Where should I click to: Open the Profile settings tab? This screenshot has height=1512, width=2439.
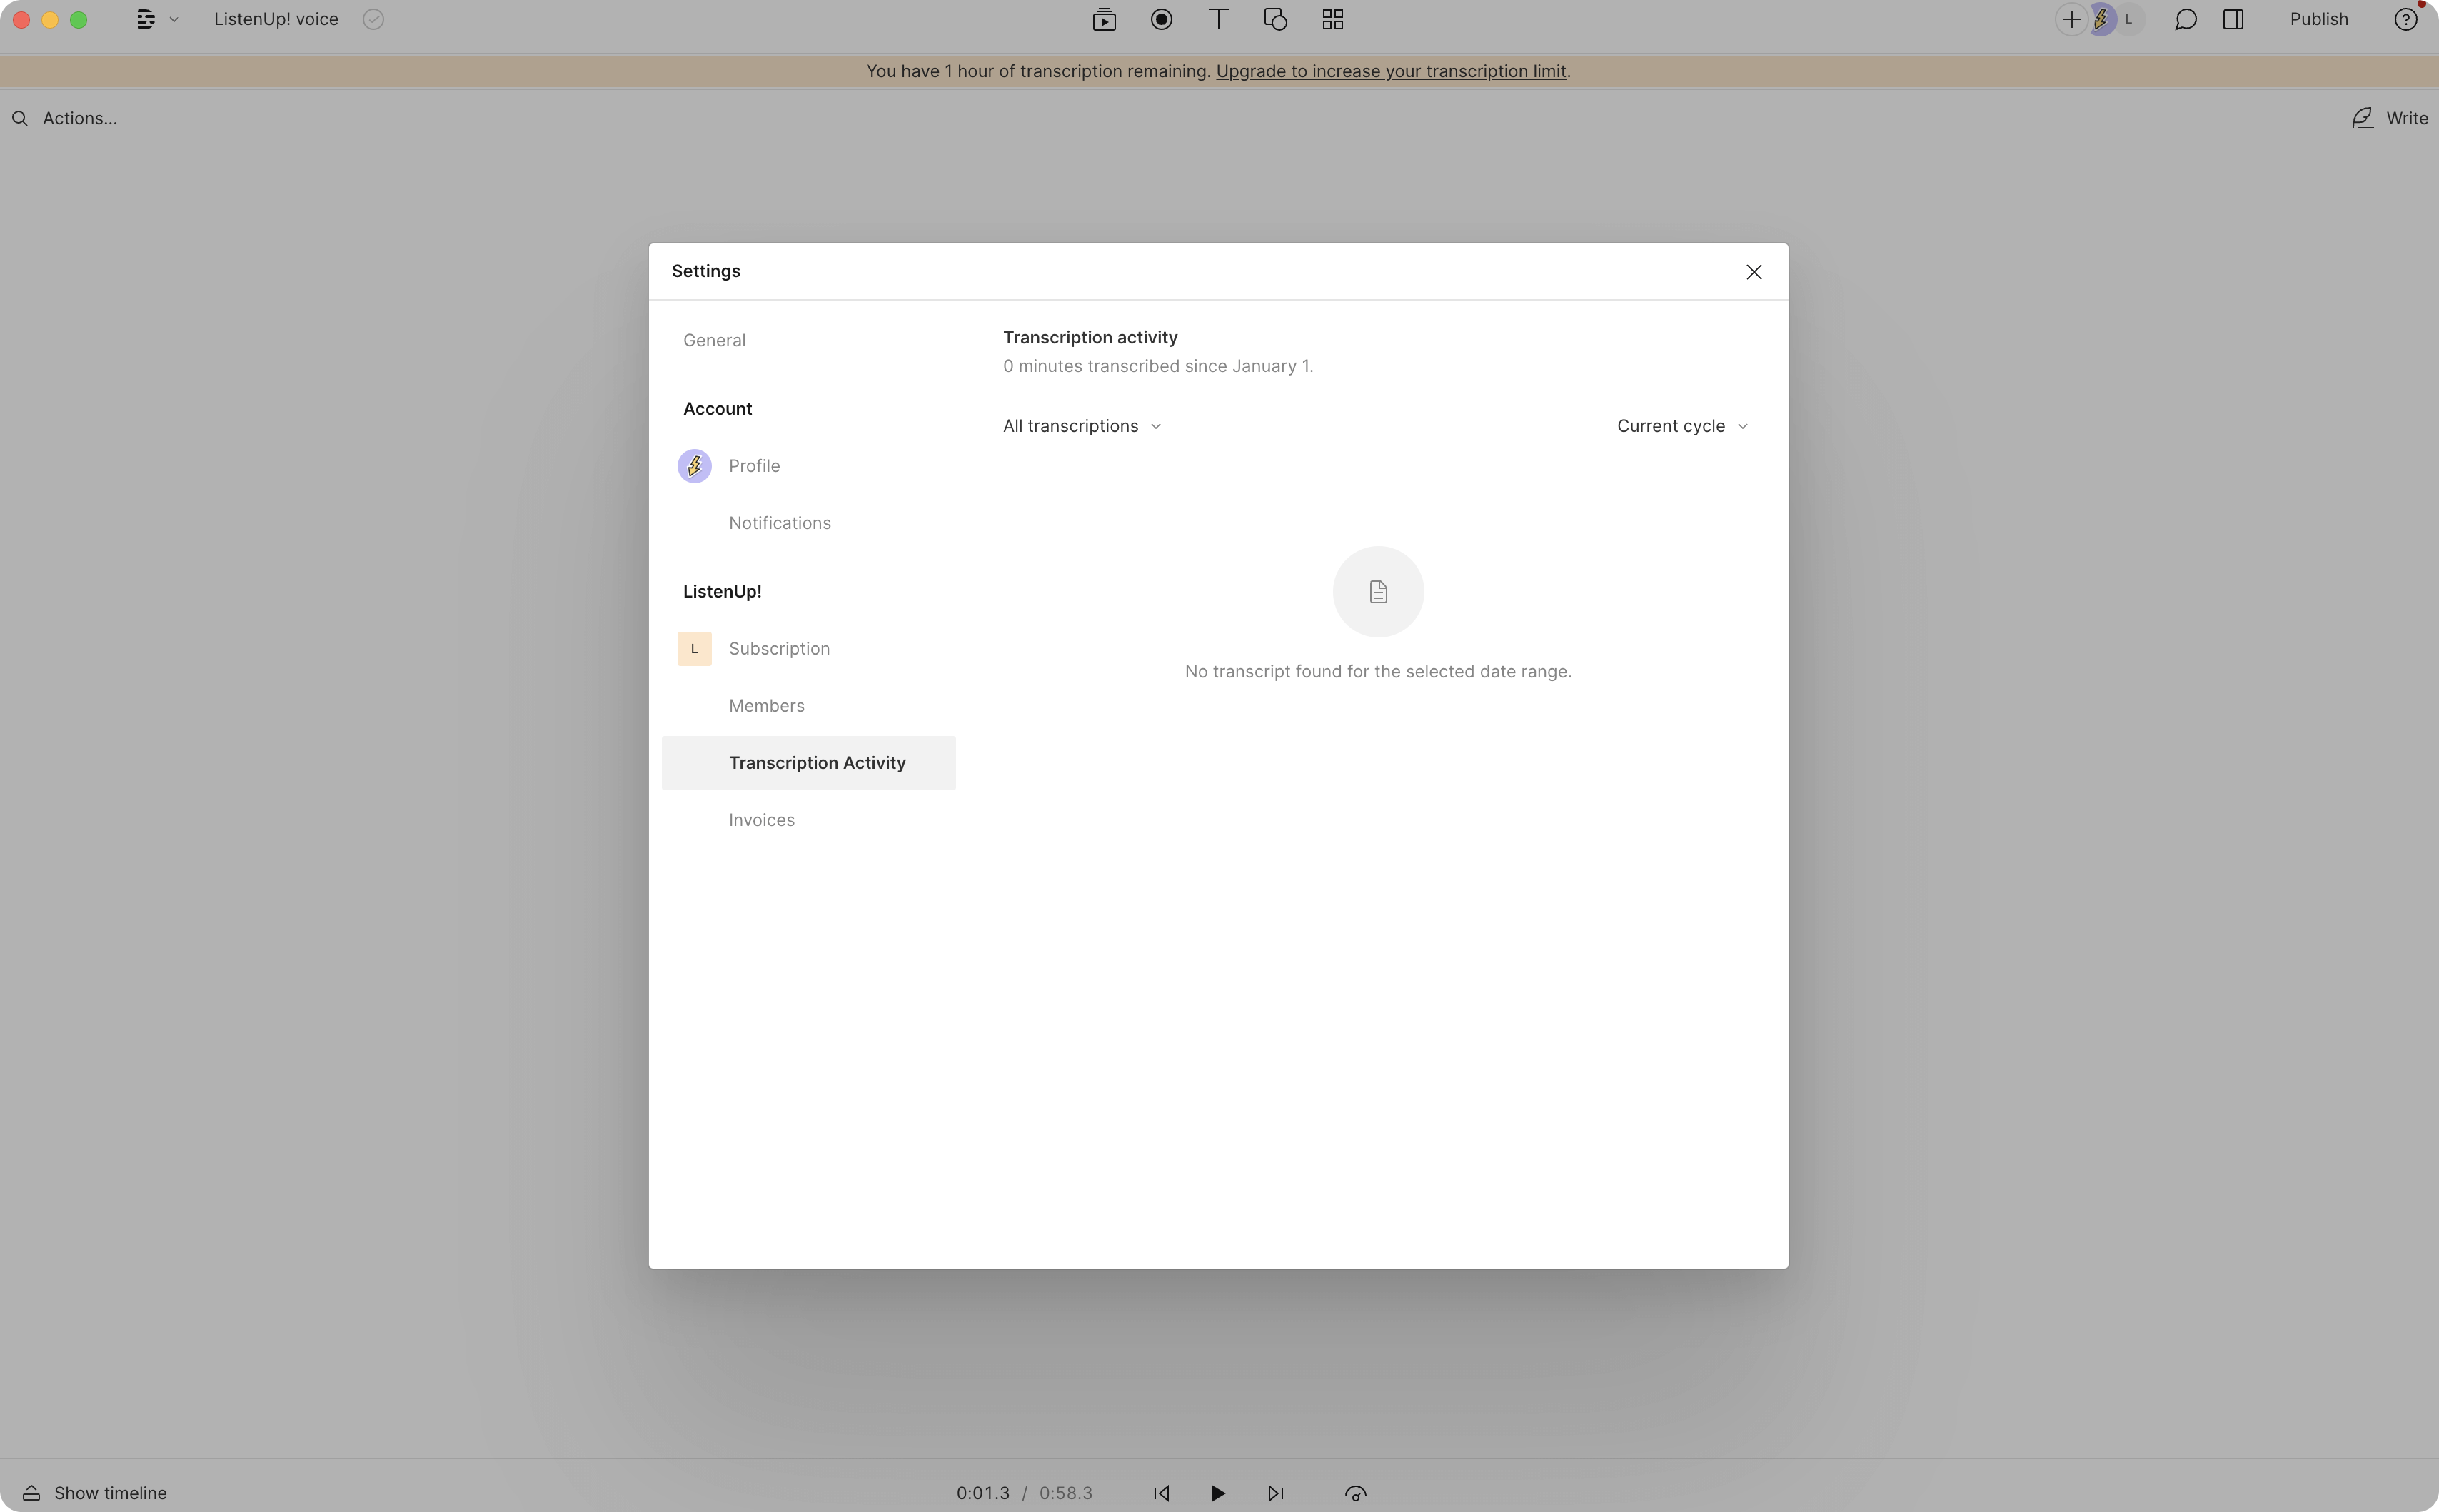coord(754,466)
